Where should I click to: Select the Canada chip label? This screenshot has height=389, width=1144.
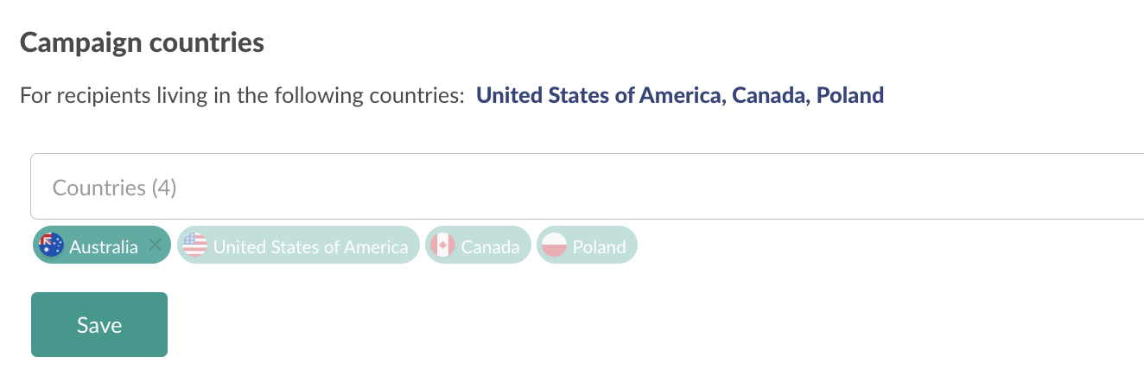pos(490,246)
